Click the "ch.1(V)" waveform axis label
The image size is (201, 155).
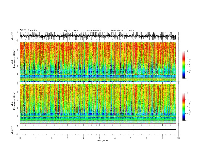click(12, 36)
